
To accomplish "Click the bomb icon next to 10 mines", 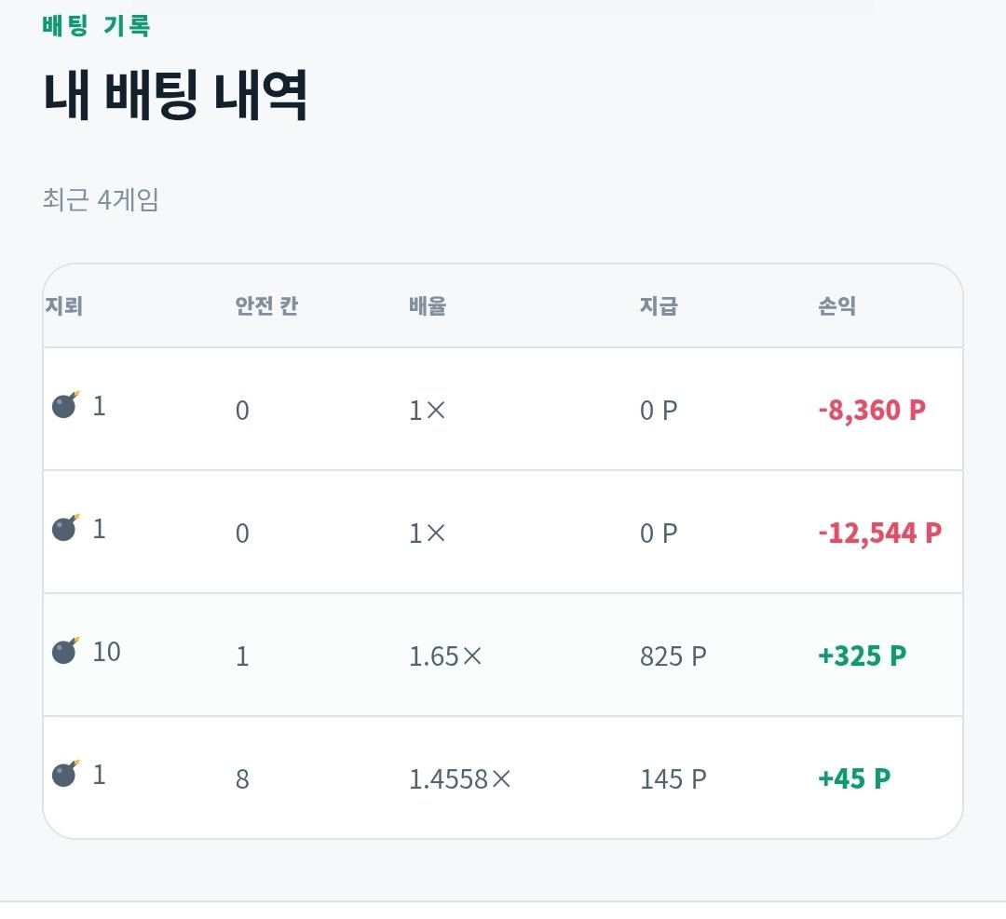I will tap(66, 651).
